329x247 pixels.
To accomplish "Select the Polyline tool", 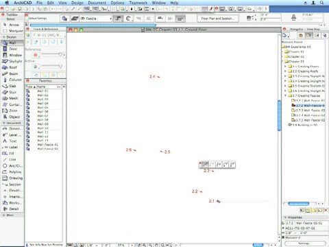I will point(12,172).
